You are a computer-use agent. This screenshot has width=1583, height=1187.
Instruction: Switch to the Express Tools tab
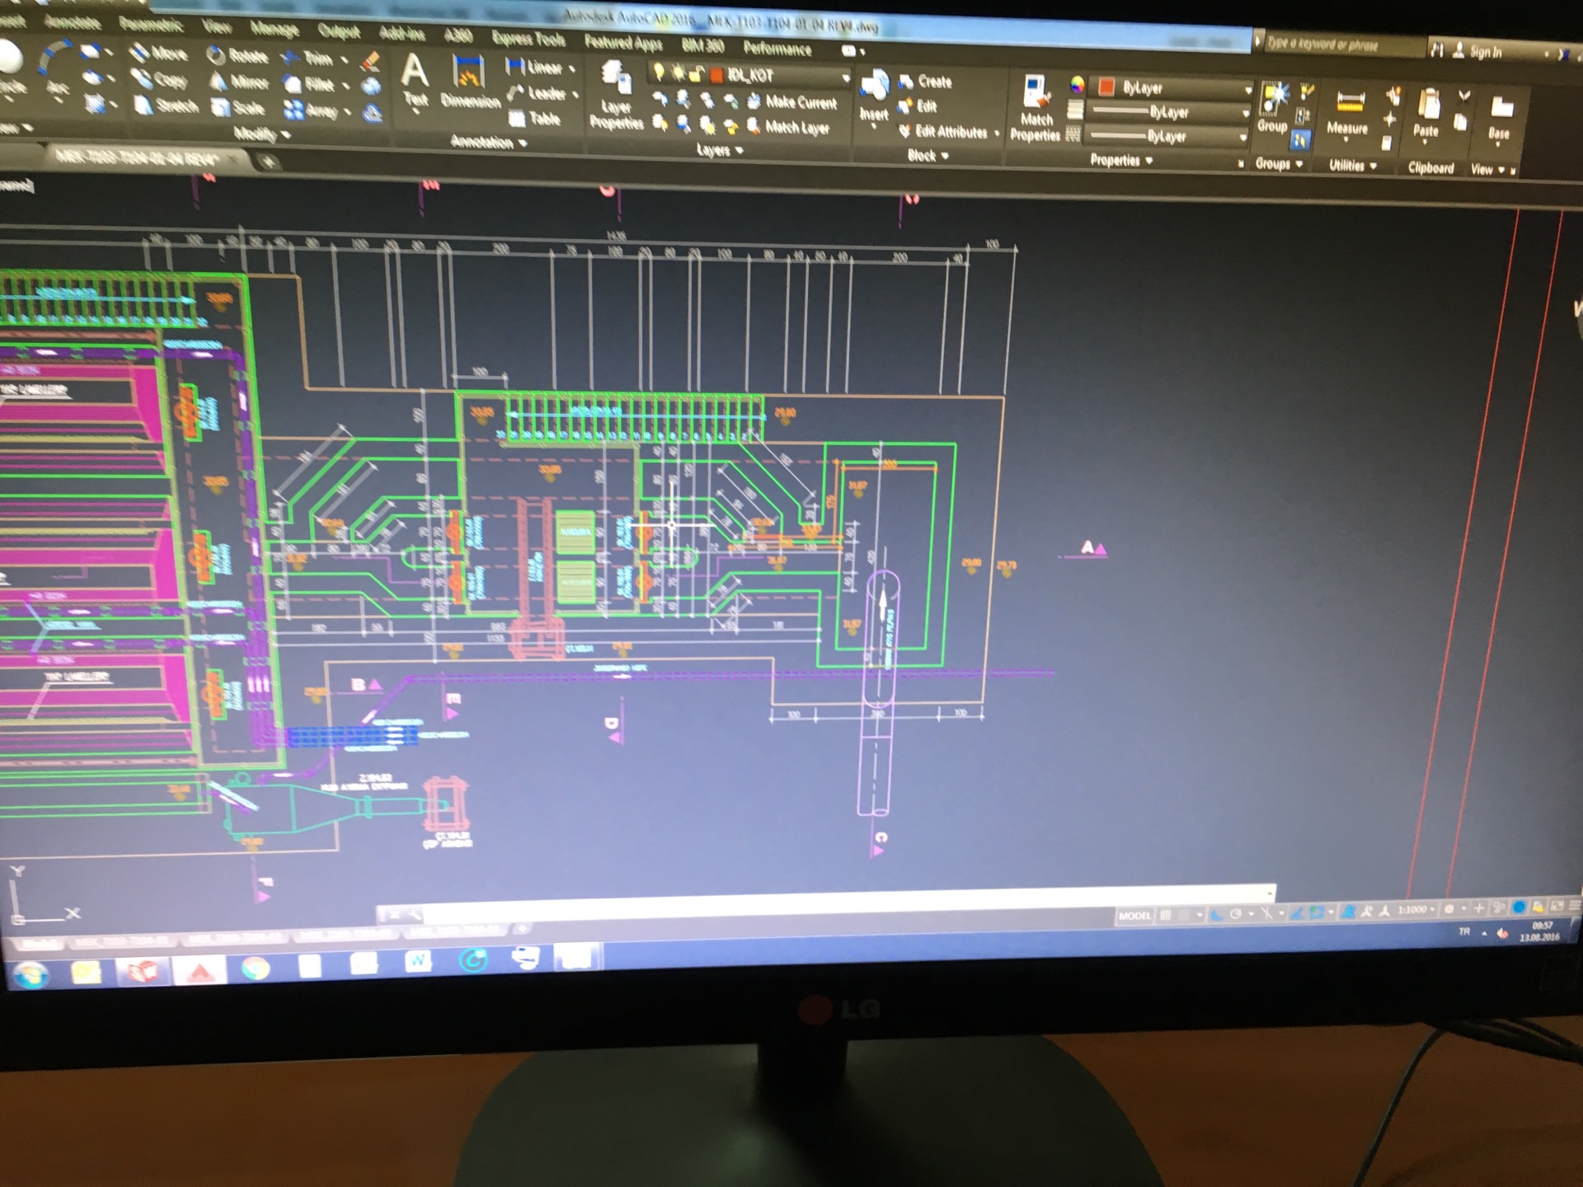[x=528, y=39]
